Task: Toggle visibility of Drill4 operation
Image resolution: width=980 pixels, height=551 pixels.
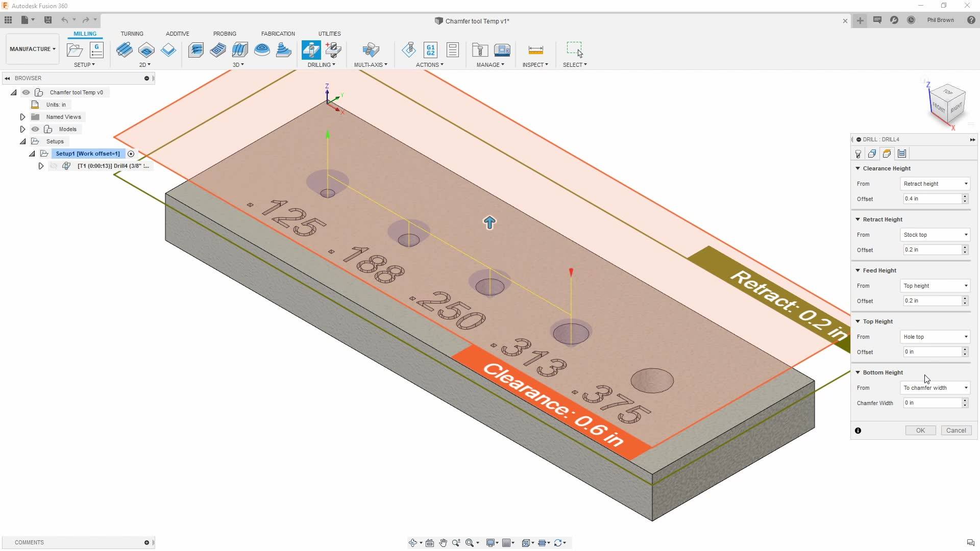Action: 54,166
